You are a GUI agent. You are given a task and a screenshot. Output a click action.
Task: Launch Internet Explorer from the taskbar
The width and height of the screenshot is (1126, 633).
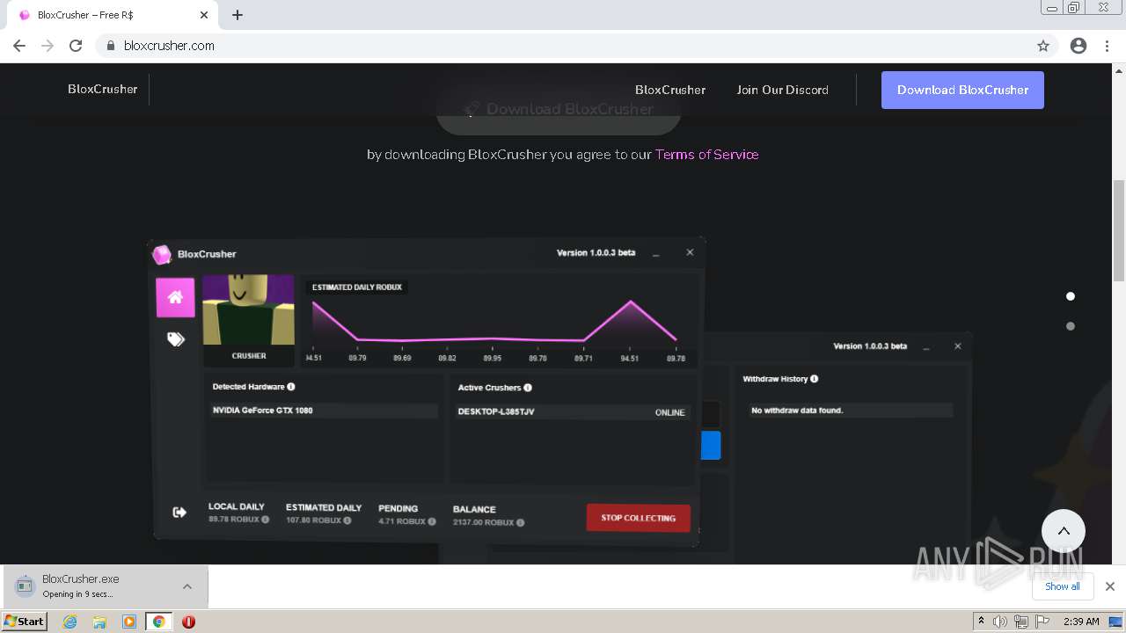coord(69,622)
